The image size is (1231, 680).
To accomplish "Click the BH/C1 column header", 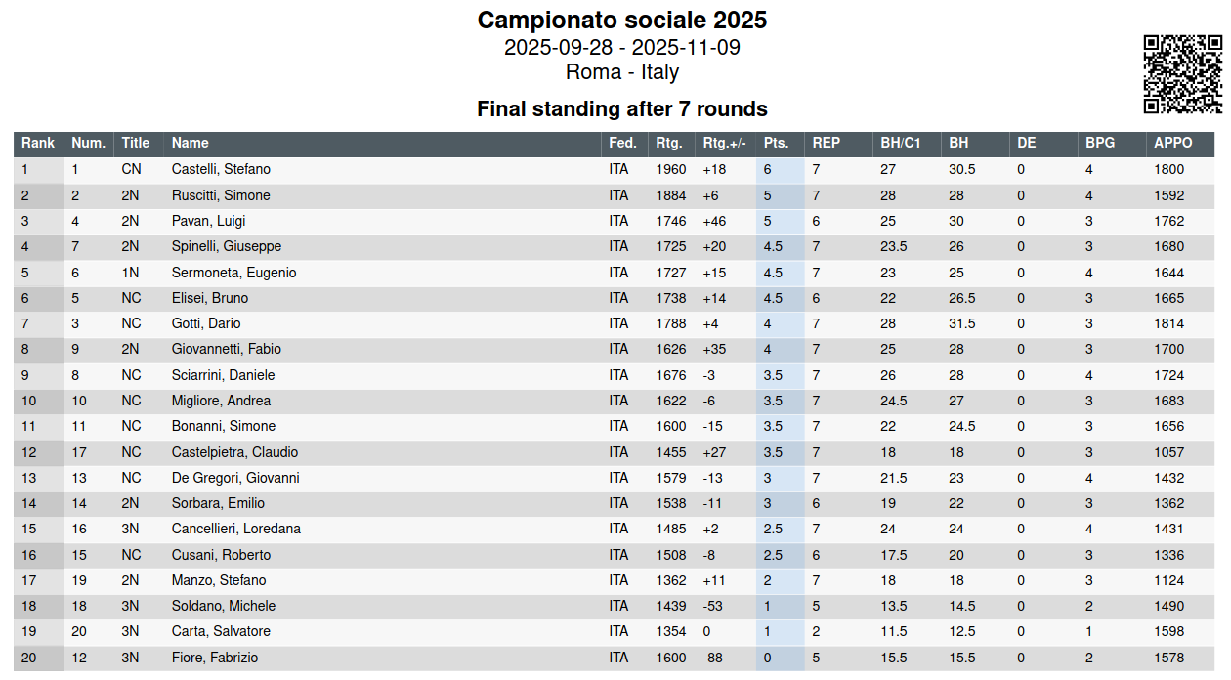I will pyautogui.click(x=901, y=144).
